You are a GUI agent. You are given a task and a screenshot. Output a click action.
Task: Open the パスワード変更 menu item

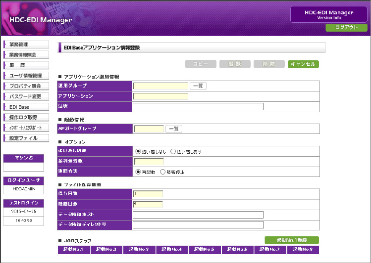(x=26, y=96)
